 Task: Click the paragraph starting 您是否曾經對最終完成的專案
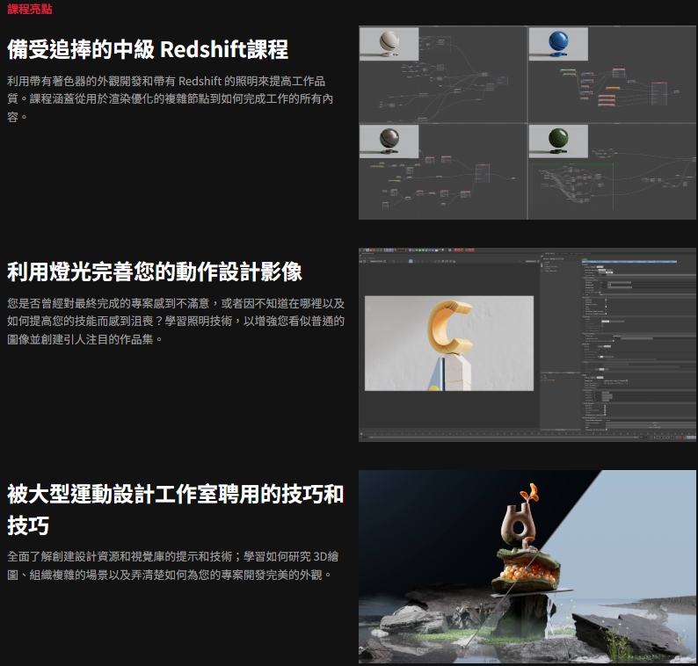(x=176, y=322)
